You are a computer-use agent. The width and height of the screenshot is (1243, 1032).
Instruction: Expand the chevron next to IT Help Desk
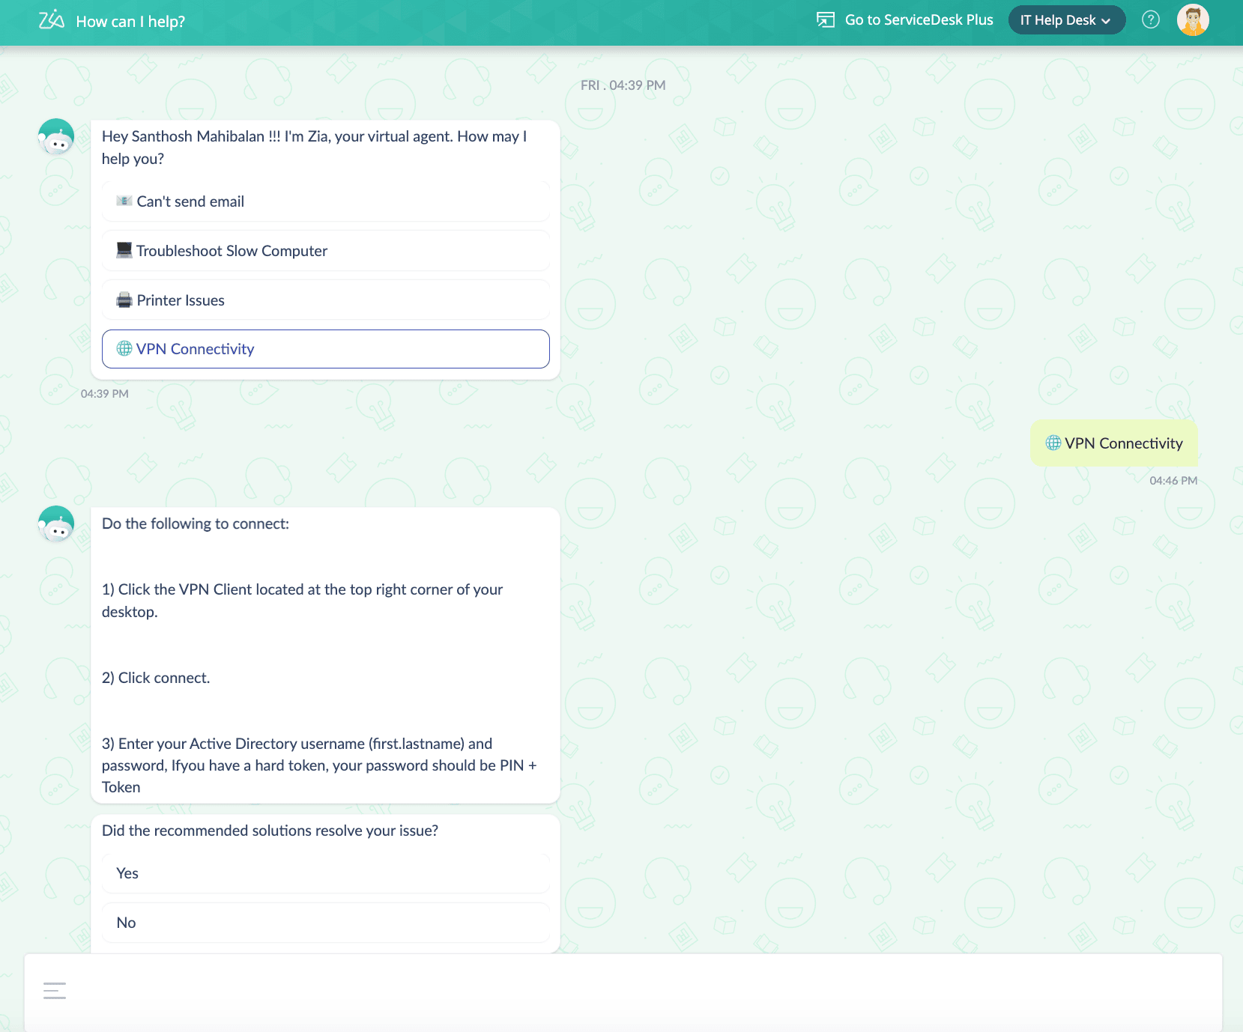coord(1107,21)
